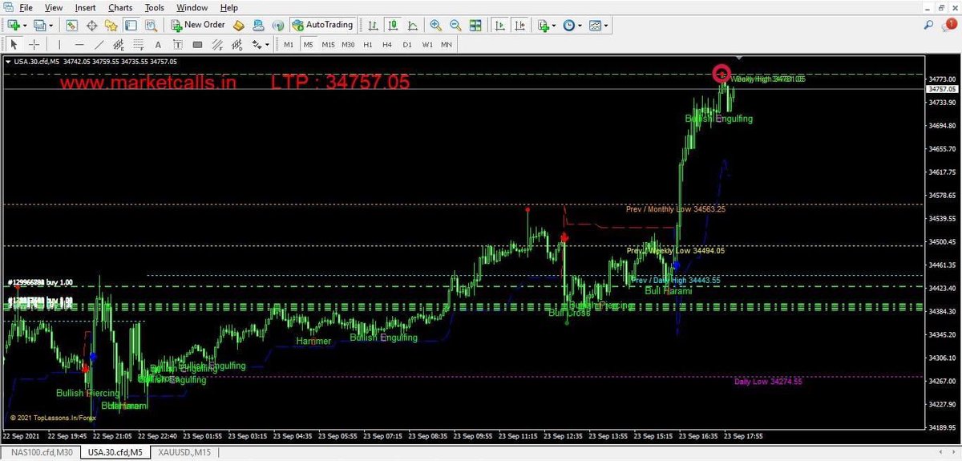Draw a vertical line
Viewport: 962px width, 461px height.
point(59,44)
